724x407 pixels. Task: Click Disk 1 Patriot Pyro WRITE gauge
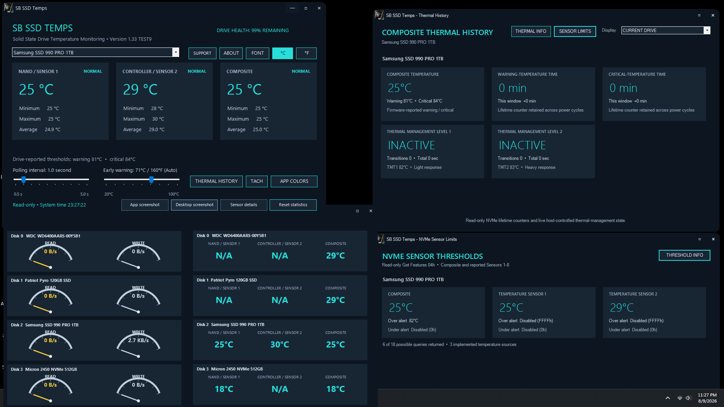coord(138,300)
